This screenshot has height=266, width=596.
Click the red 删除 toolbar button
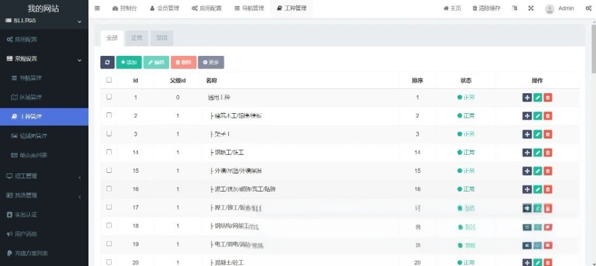(x=184, y=63)
